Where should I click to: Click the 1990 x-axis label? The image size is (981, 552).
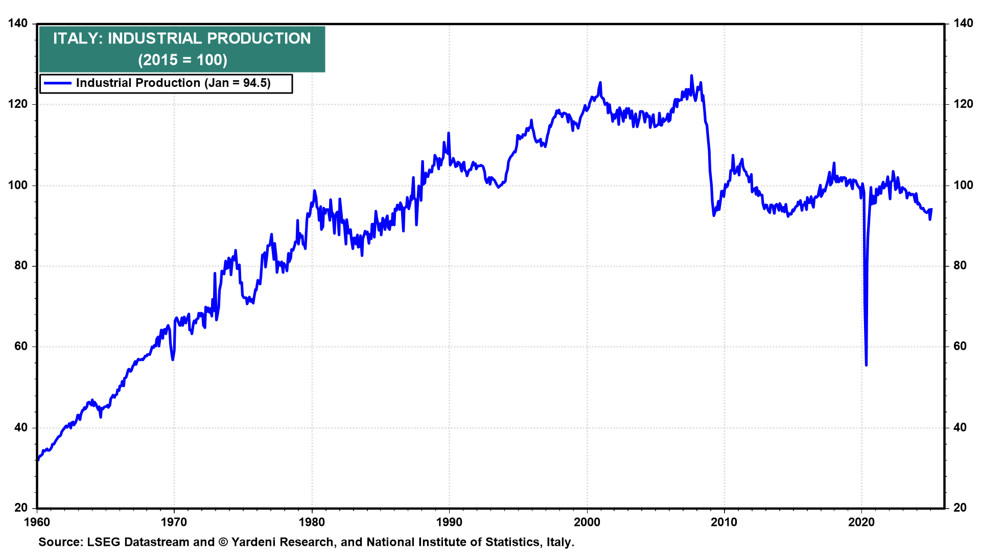click(449, 522)
